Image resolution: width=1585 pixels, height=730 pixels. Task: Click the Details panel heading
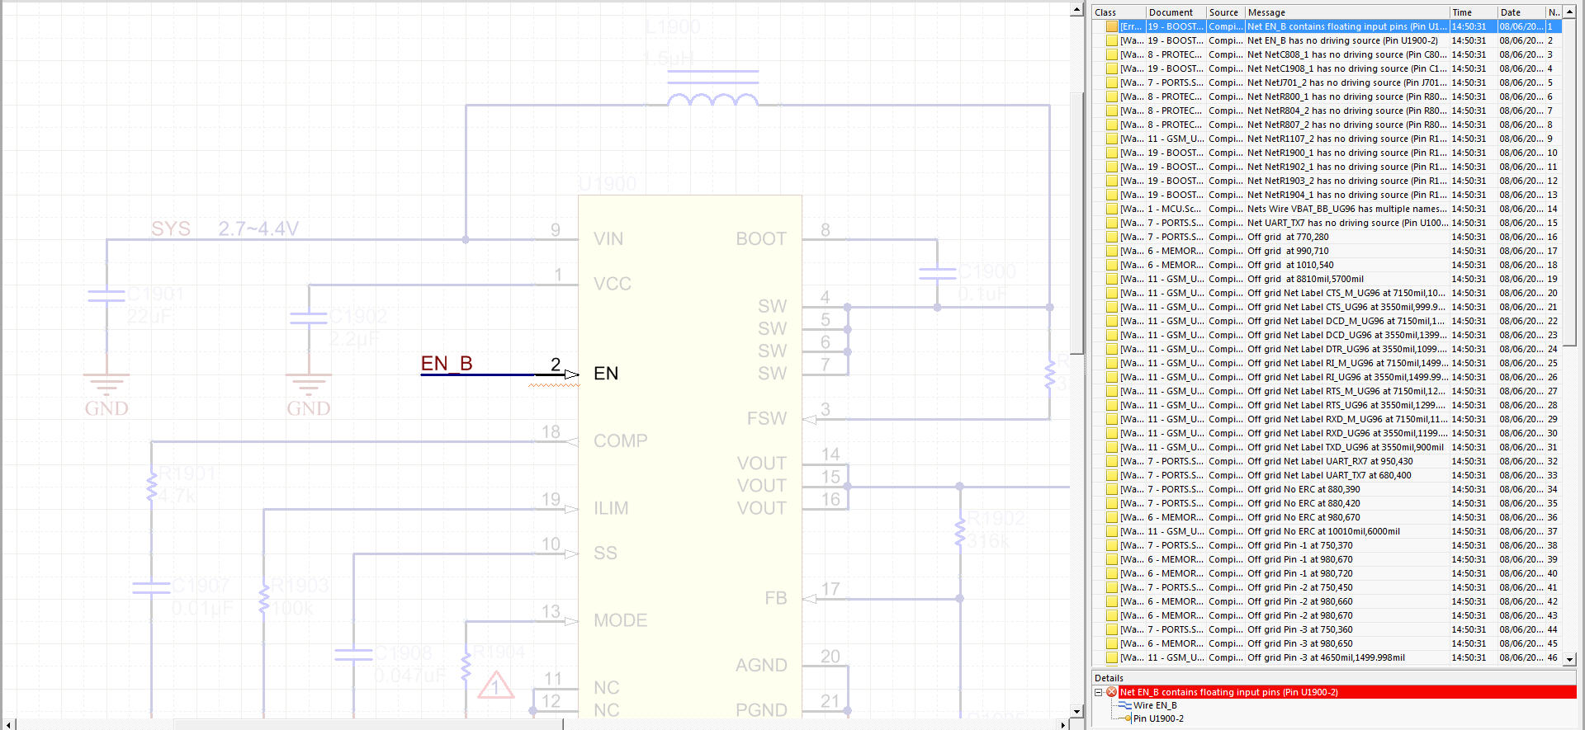click(1109, 678)
